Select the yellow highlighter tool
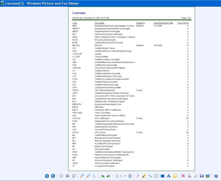Viewport: 221px width, 181px height. click(144, 176)
